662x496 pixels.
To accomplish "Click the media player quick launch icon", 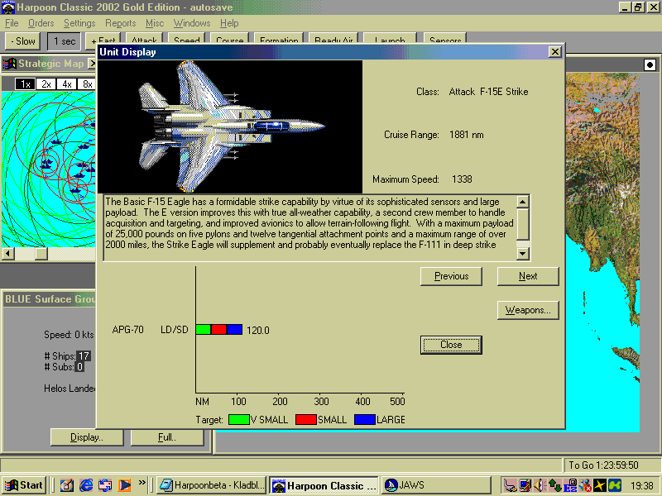I will (x=125, y=485).
